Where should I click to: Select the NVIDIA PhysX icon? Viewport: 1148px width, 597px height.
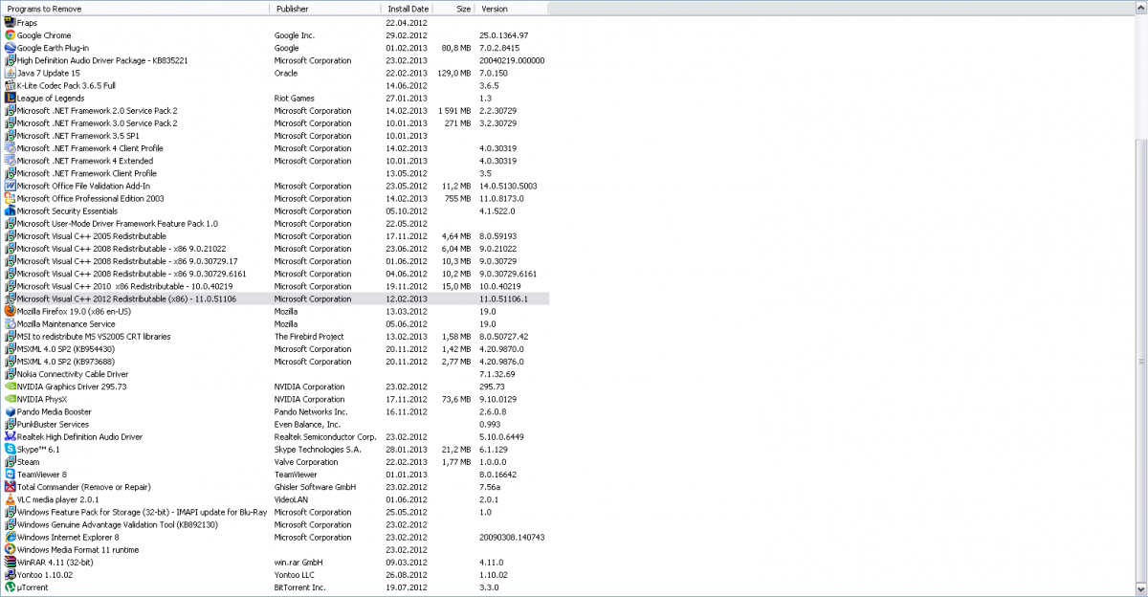point(10,399)
